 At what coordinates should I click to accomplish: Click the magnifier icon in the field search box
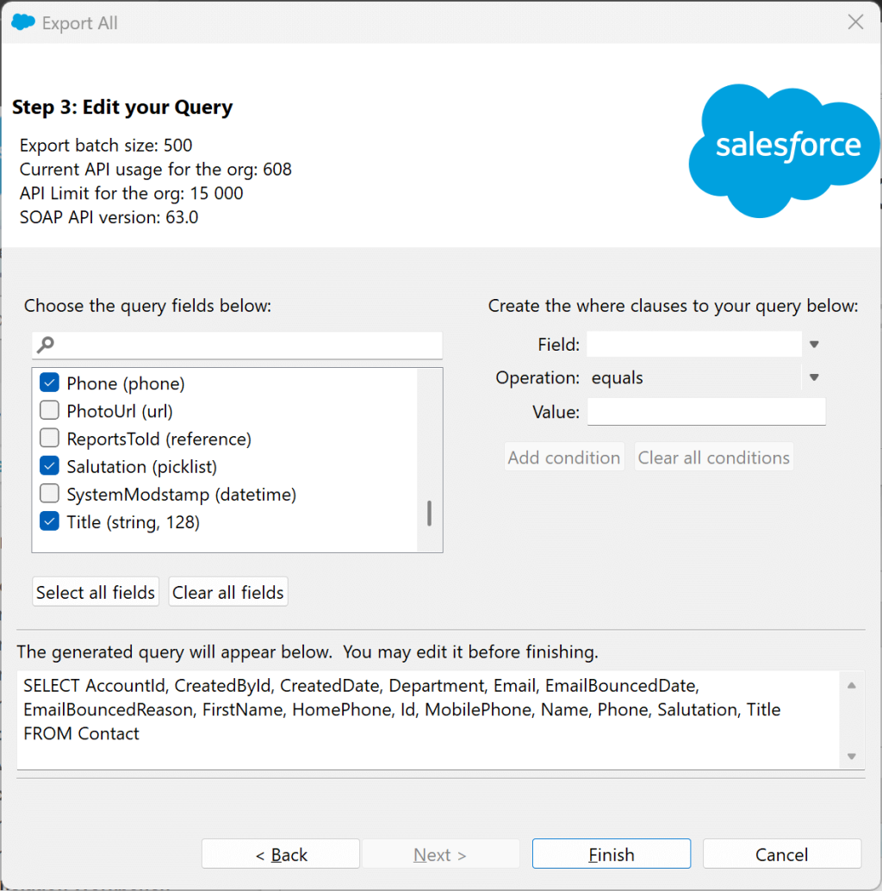[43, 344]
